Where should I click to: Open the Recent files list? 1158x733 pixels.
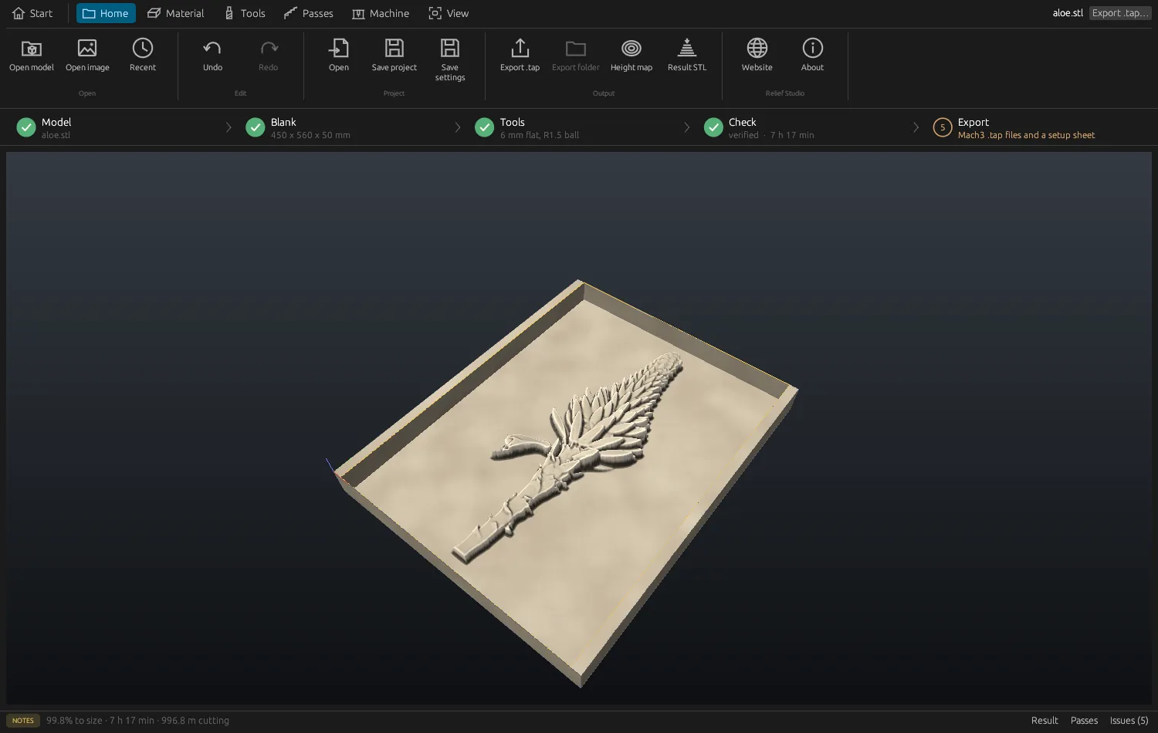pos(143,56)
